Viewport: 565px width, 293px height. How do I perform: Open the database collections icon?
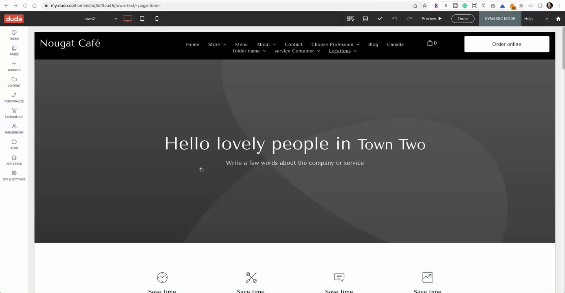tap(365, 19)
